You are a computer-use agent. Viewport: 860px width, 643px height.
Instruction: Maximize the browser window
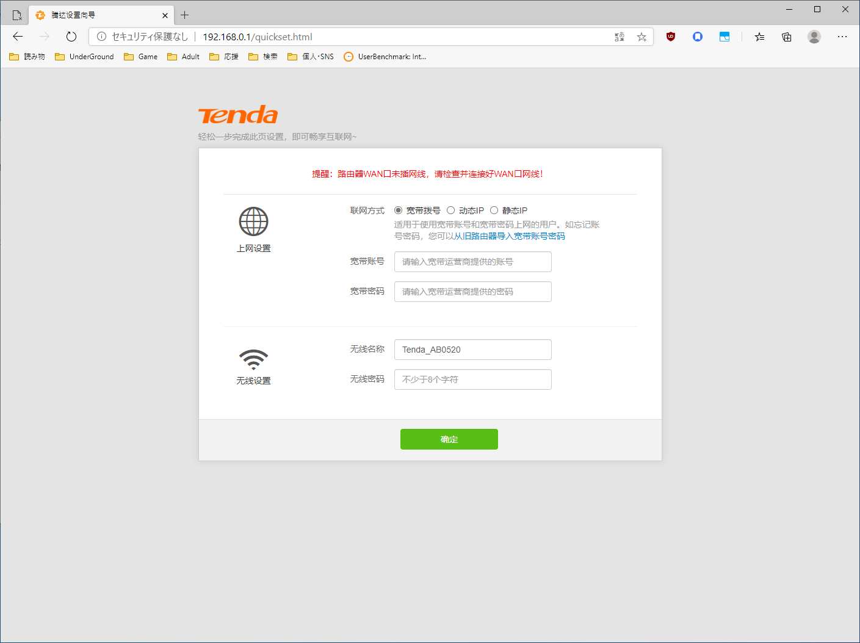point(817,9)
